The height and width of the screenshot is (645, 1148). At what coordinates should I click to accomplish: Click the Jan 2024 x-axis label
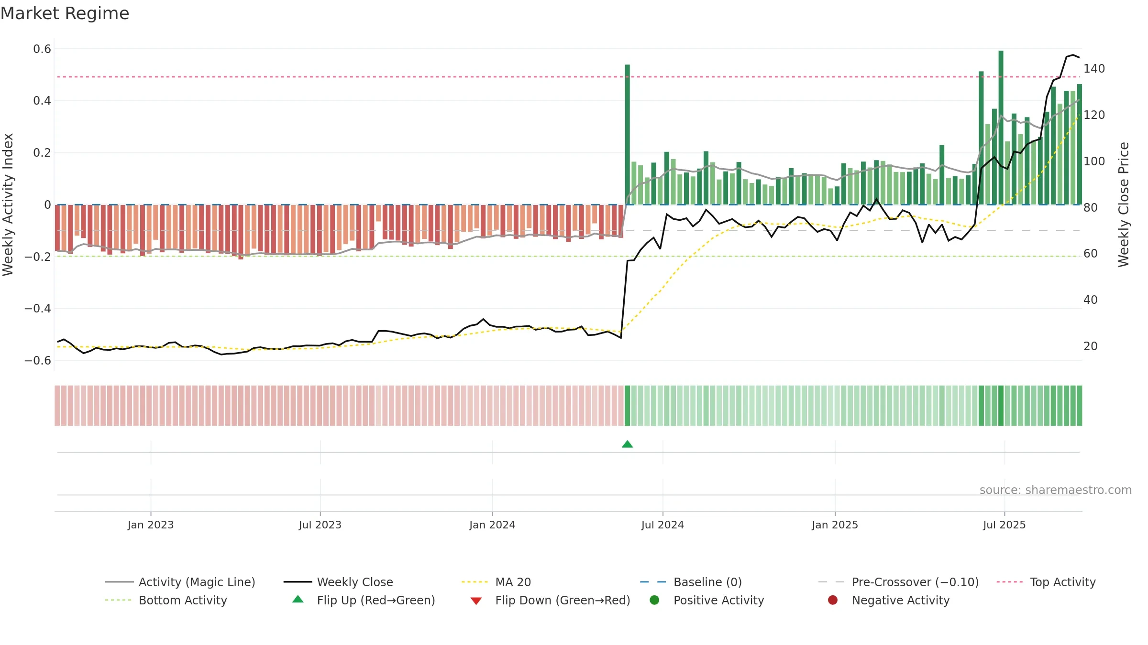point(492,525)
